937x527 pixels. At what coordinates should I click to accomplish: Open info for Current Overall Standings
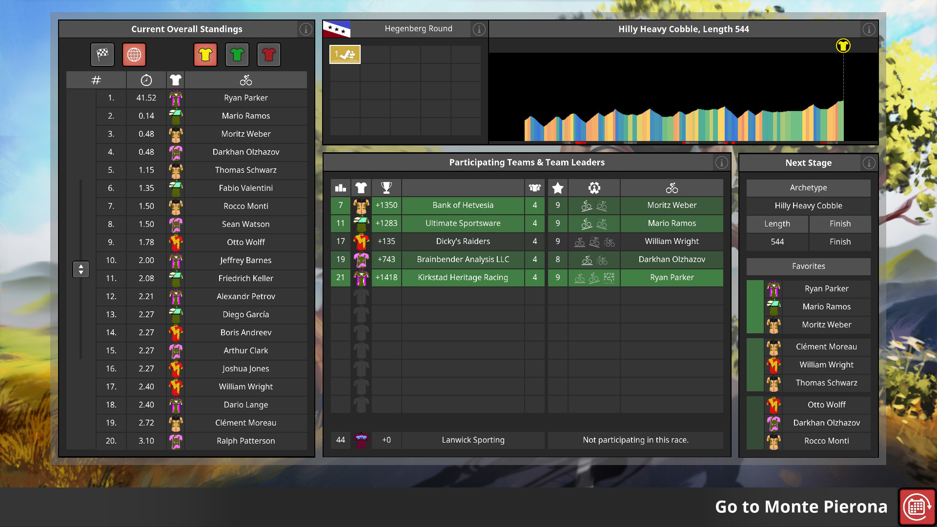coord(306,29)
